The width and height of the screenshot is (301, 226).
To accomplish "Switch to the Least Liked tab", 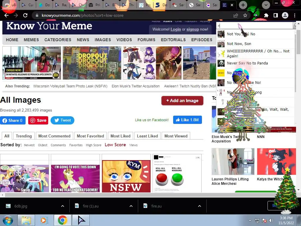I will pyautogui.click(x=148, y=136).
